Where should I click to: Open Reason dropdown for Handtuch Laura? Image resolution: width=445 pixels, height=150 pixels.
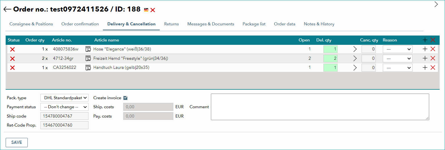click(398, 68)
